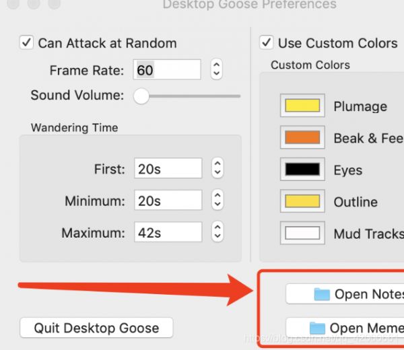The width and height of the screenshot is (404, 350).
Task: Click the First time field showing 20s
Action: (x=168, y=168)
